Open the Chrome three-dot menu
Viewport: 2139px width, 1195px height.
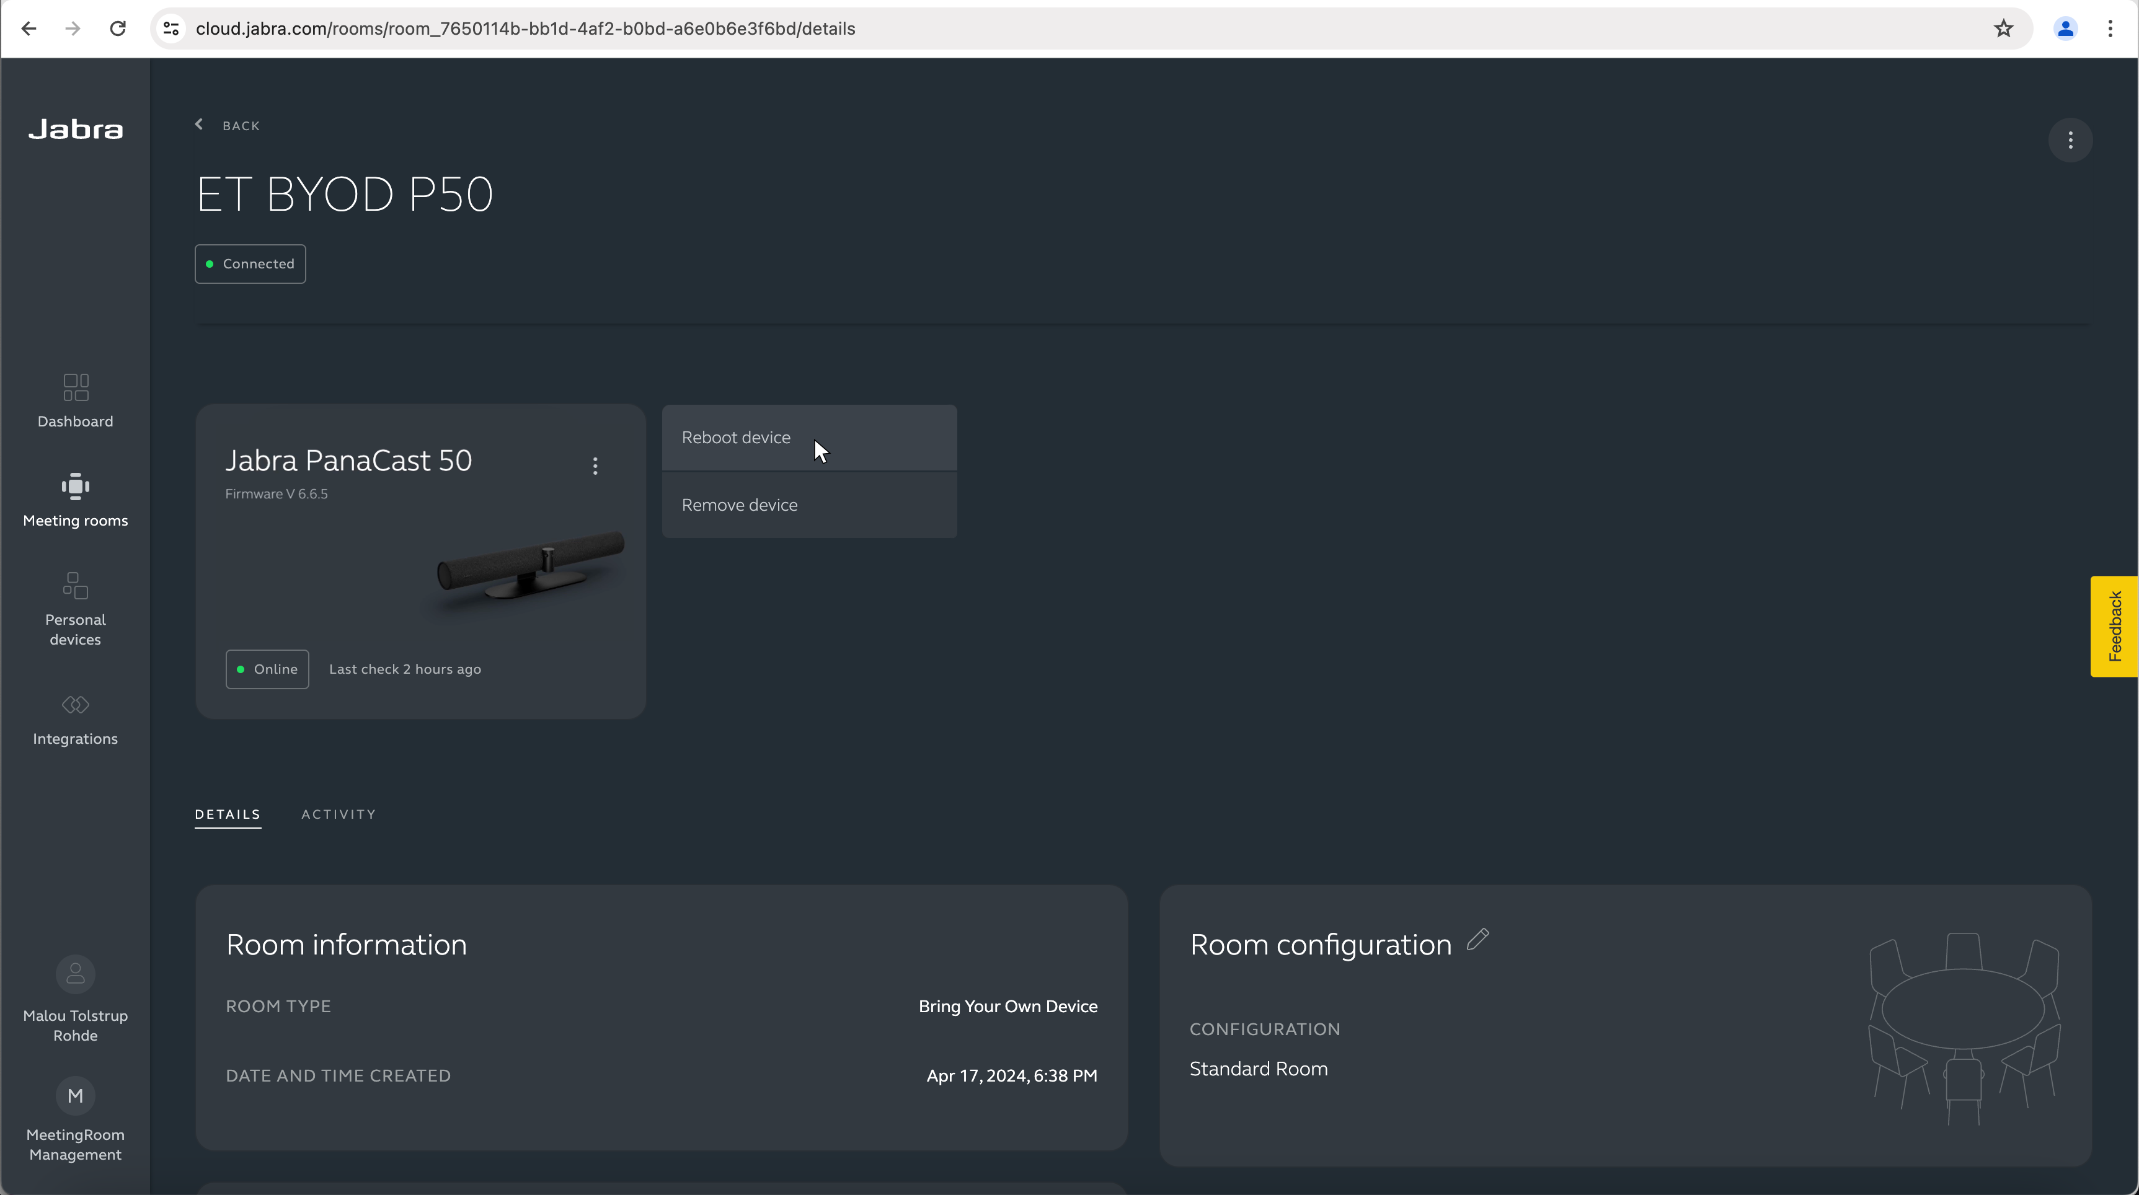coord(2110,29)
